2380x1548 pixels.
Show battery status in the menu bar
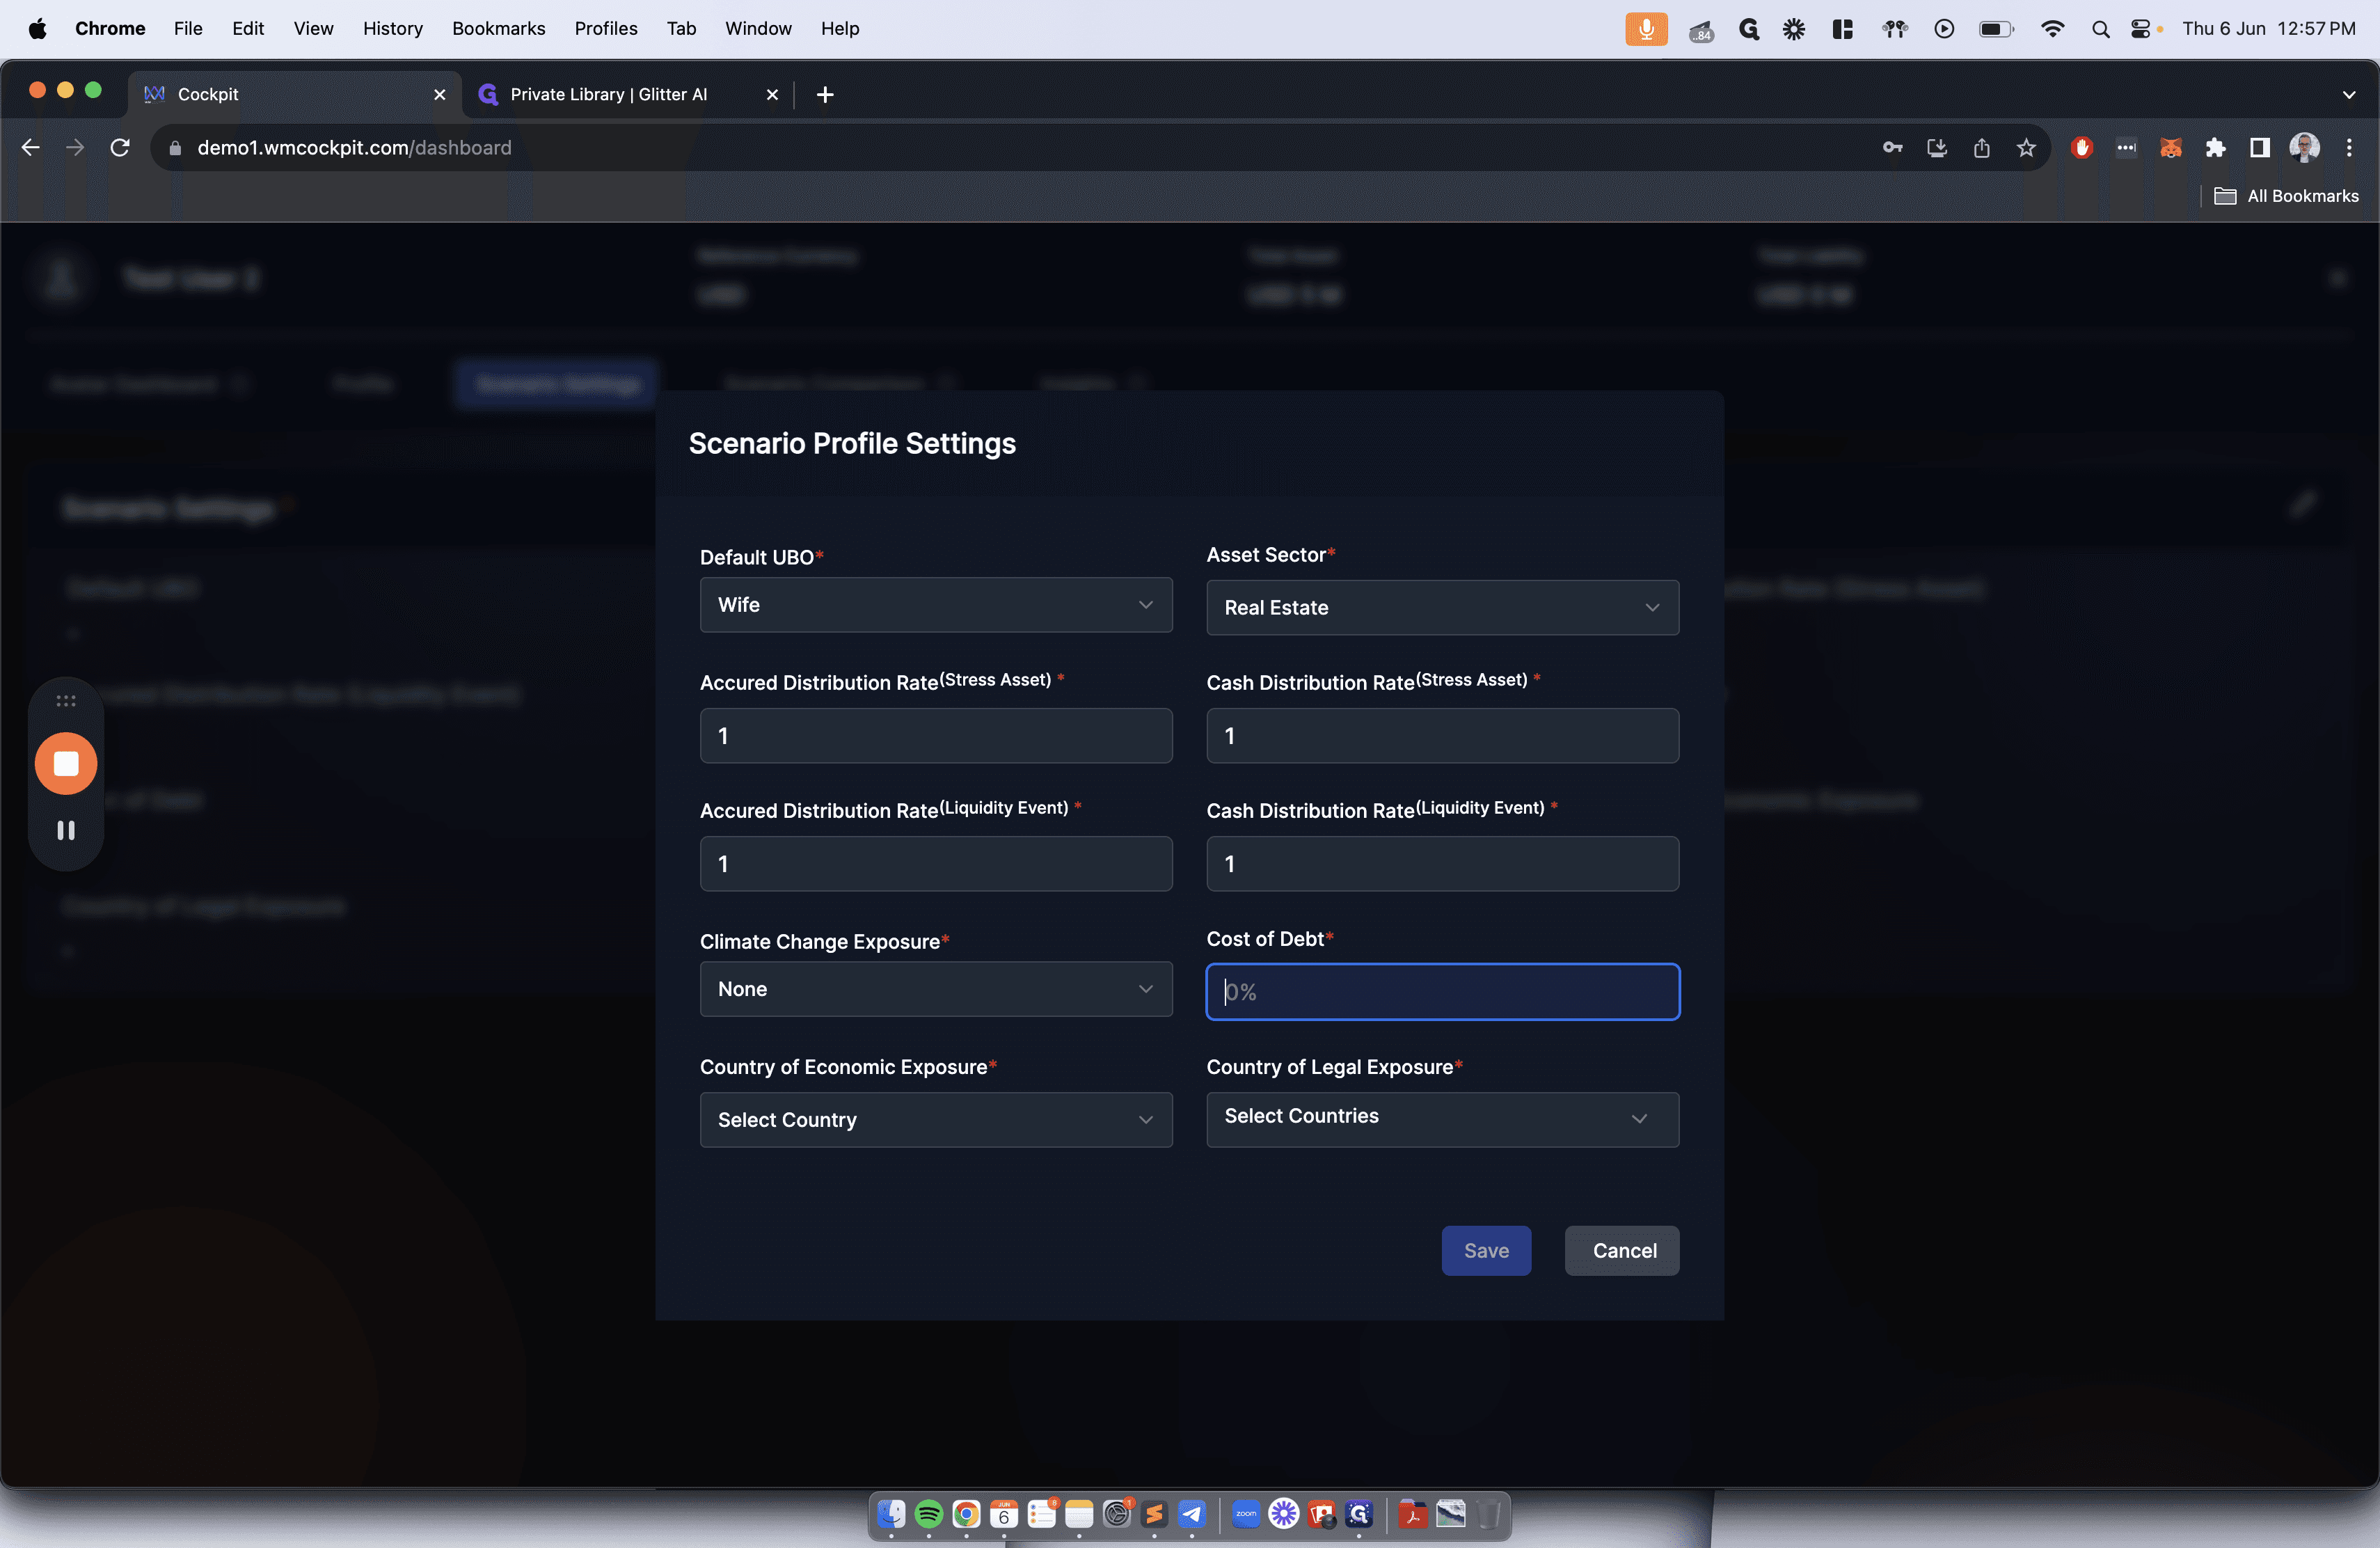point(1996,29)
